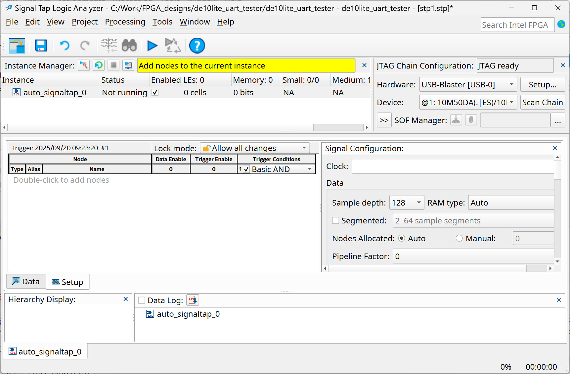The image size is (570, 374).
Task: Select Manual nodes allocated radio button
Action: (x=459, y=238)
